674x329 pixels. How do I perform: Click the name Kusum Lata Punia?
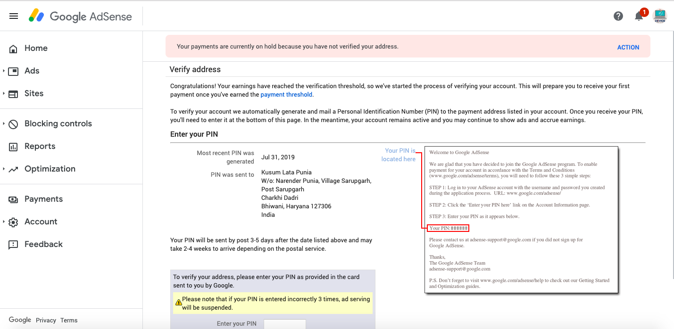pos(286,173)
